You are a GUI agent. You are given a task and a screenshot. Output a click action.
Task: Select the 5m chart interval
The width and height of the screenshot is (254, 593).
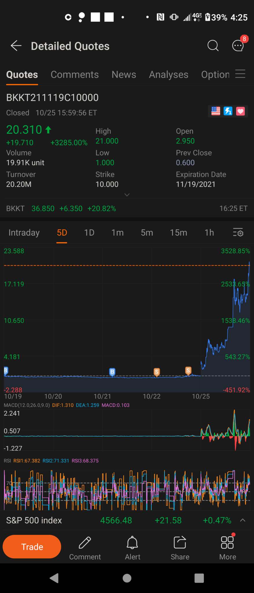point(147,233)
